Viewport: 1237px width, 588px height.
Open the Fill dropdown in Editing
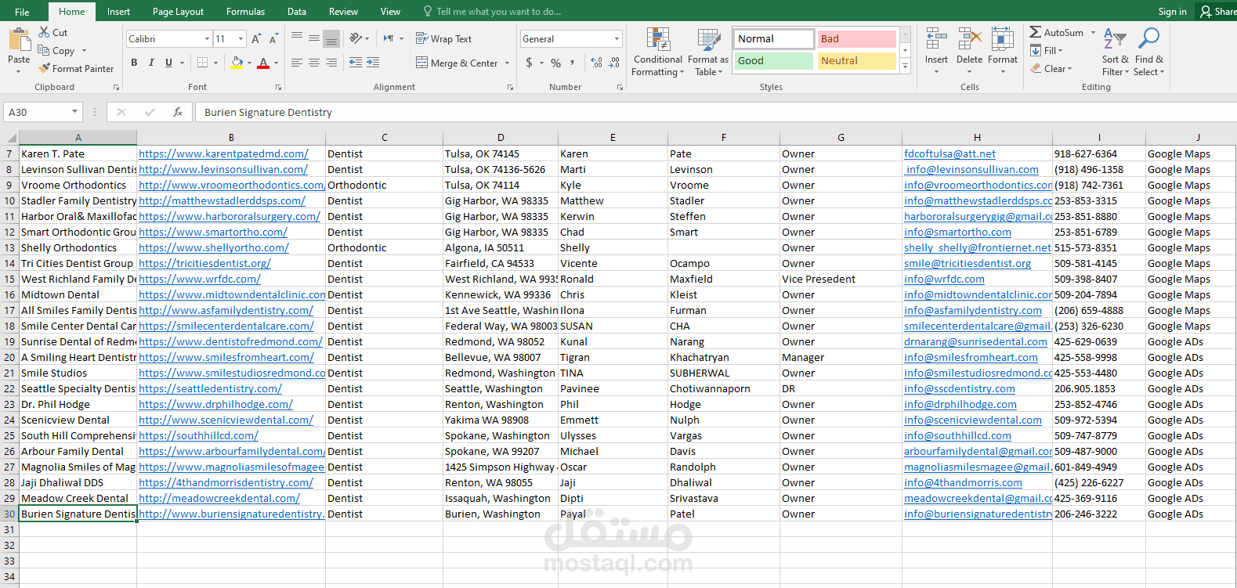pyautogui.click(x=1047, y=50)
